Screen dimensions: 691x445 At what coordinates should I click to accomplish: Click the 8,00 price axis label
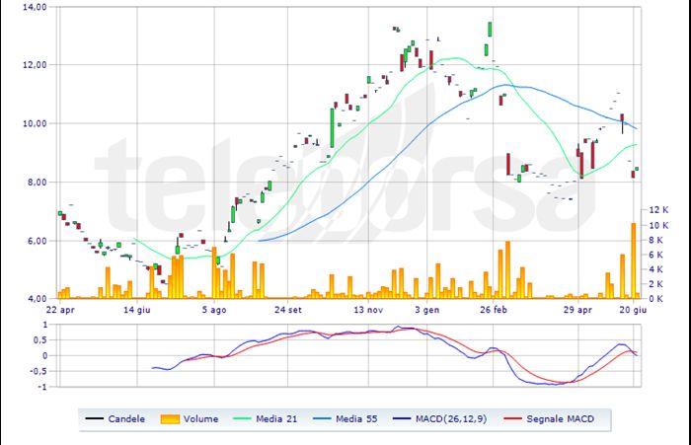[x=37, y=182]
